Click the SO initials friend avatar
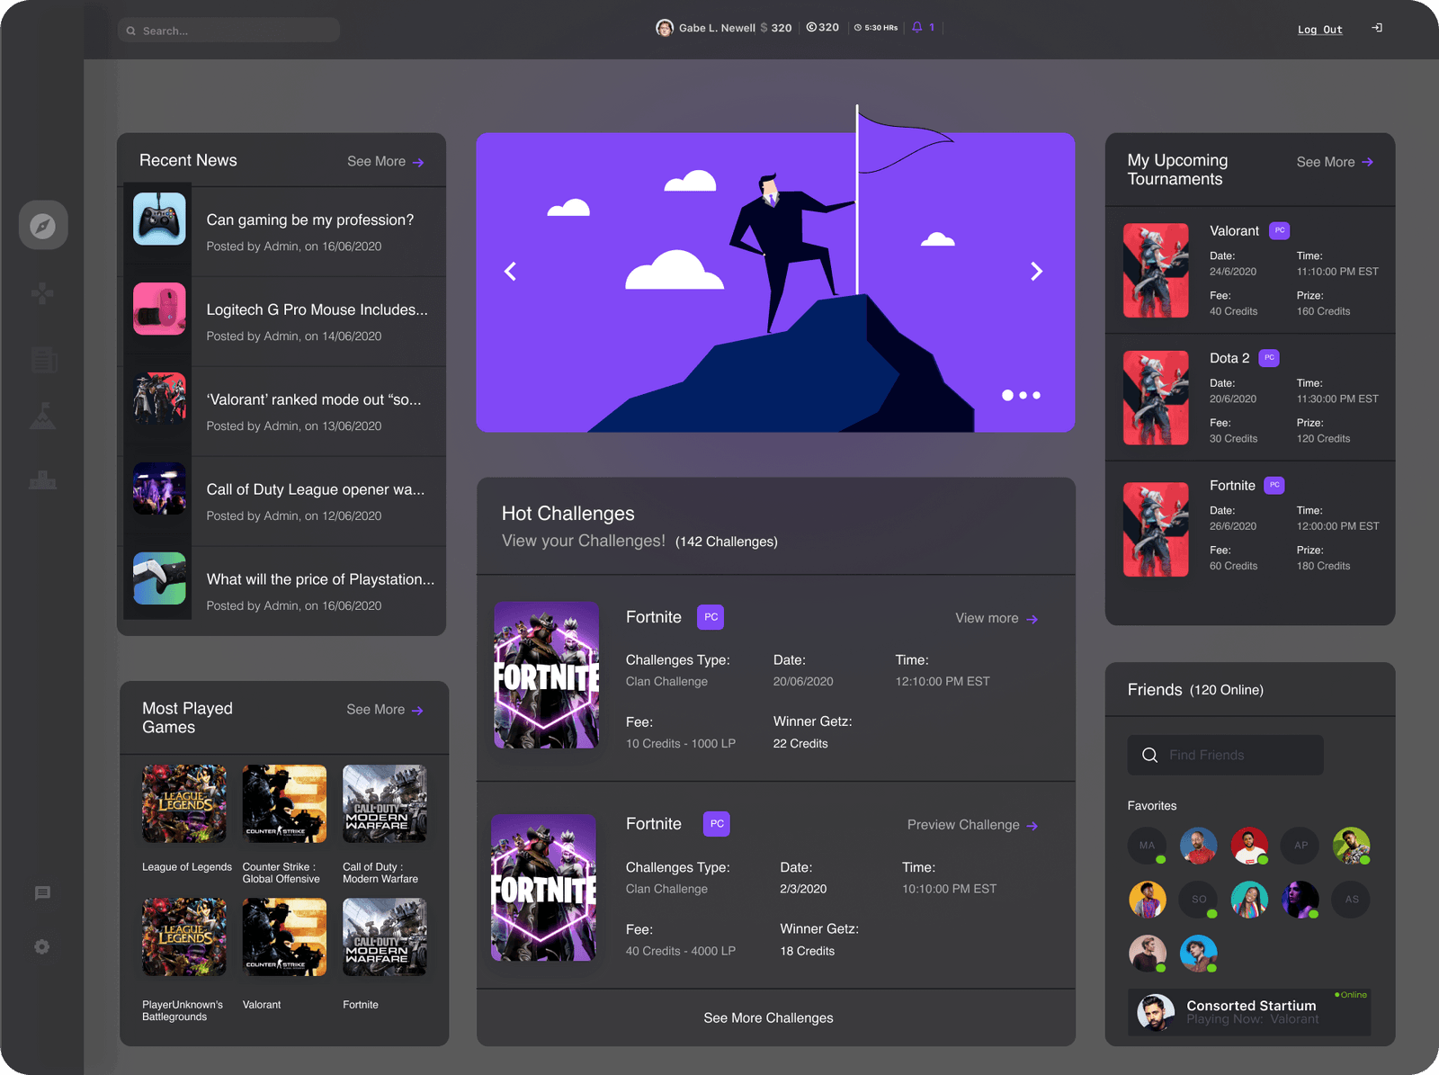 (1199, 900)
